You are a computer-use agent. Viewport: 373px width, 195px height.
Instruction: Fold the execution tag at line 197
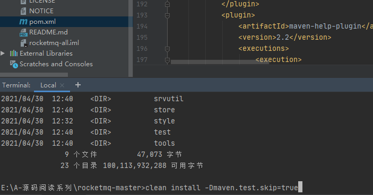[x=167, y=60]
